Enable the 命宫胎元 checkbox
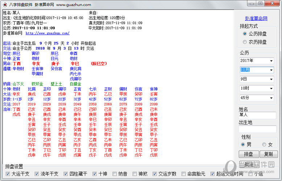Viewport: 282px width, 181px height. 184,174
